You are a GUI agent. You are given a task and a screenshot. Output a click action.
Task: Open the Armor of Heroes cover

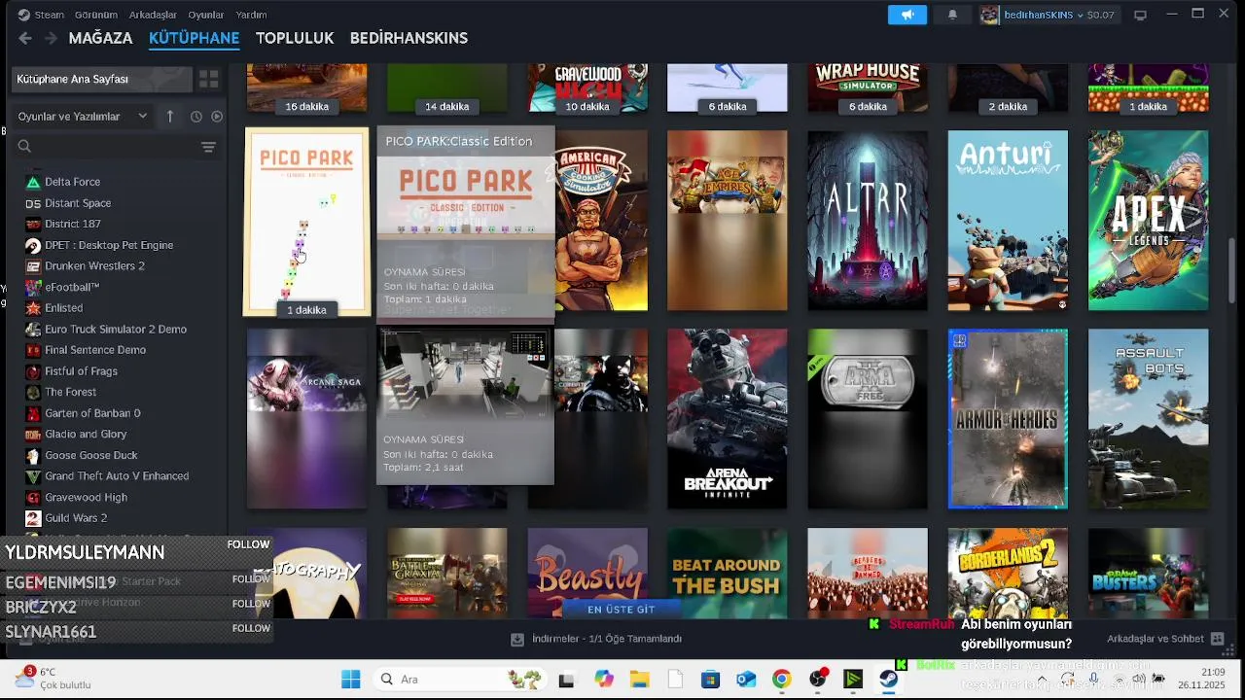[1008, 419]
